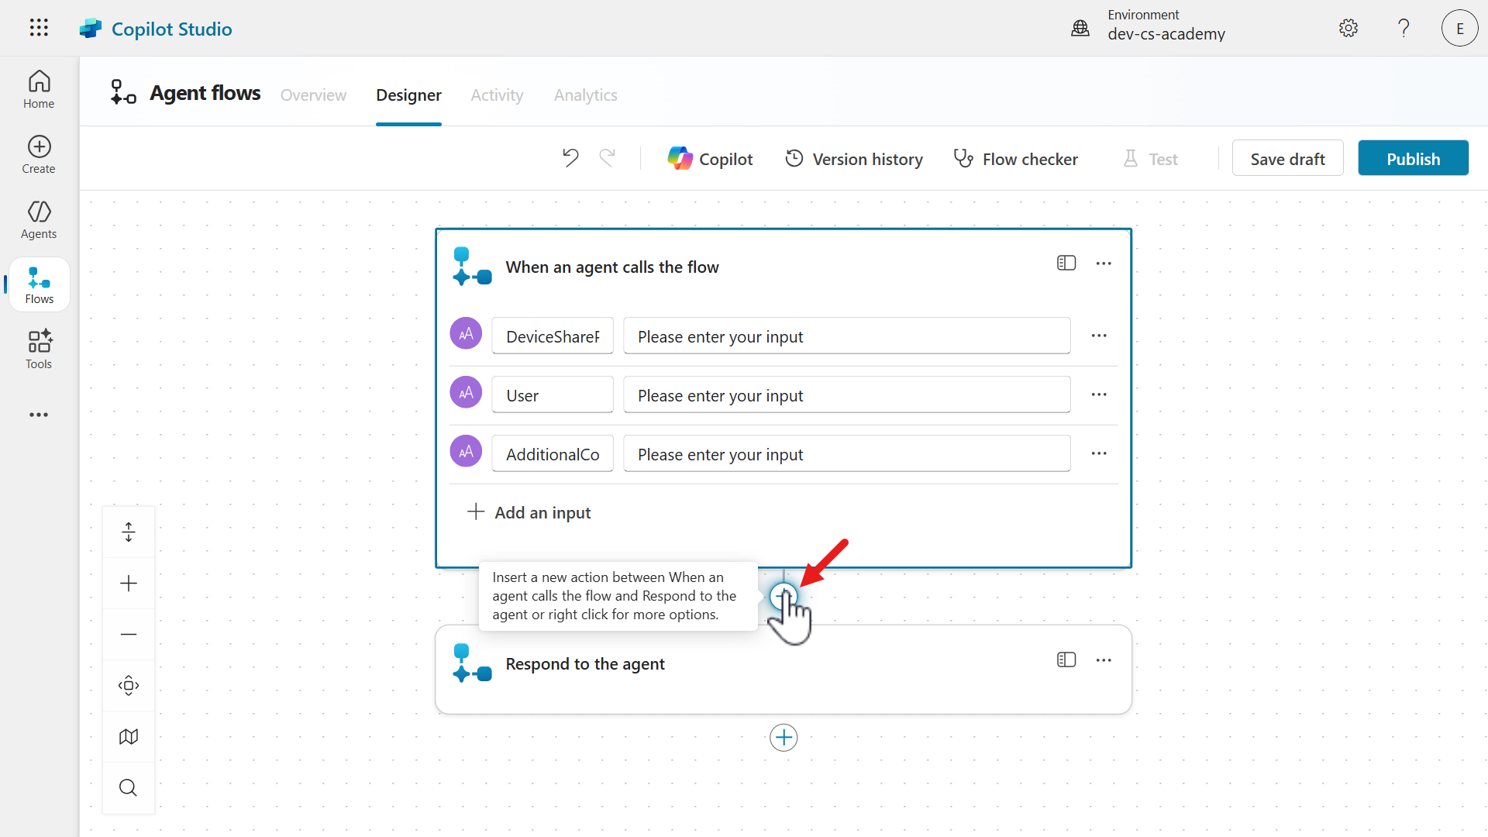Zoom in on the canvas
The image size is (1488, 837).
(129, 583)
